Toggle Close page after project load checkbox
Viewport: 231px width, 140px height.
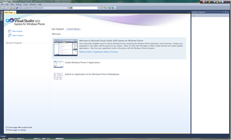pyautogui.click(x=7, y=127)
